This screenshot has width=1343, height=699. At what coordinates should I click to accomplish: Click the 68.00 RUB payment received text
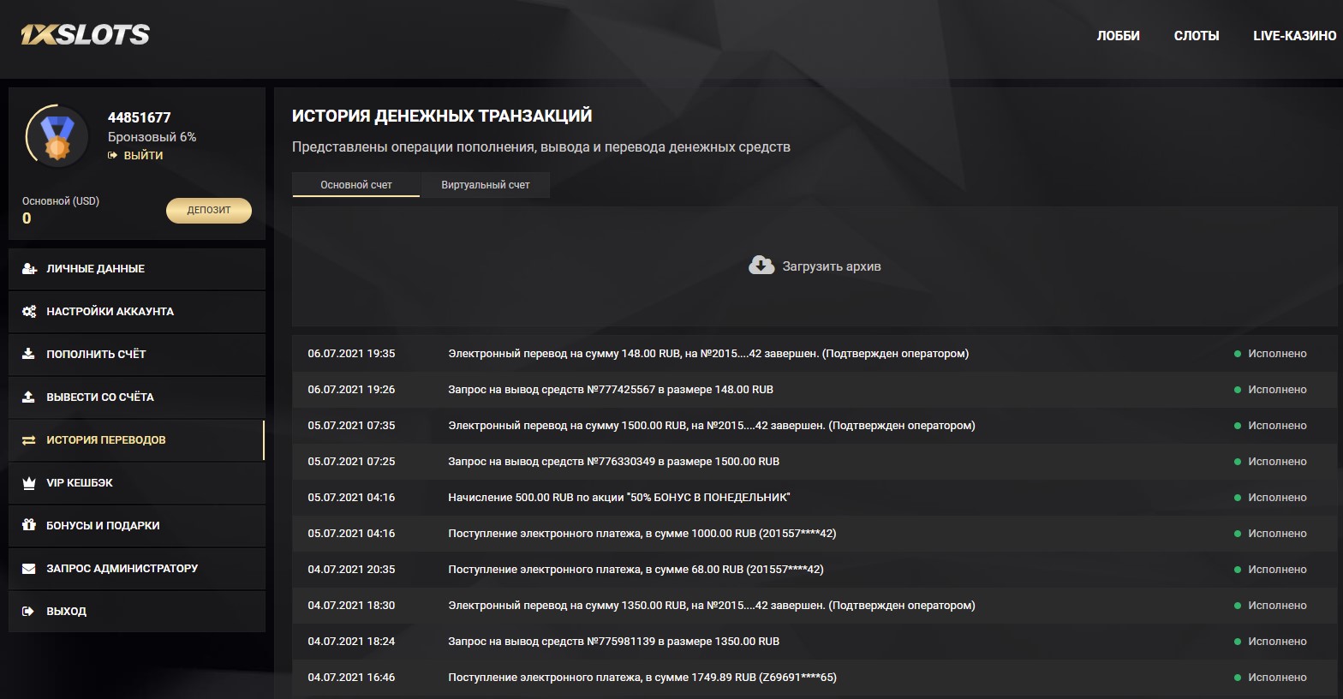coord(636,569)
